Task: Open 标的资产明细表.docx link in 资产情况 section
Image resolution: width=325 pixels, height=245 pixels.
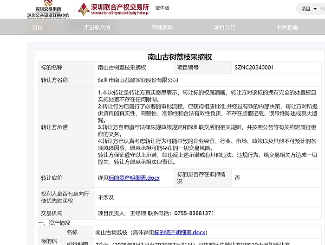Action: [179, 232]
